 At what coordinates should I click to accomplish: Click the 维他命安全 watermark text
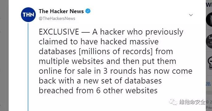[x=192, y=102]
